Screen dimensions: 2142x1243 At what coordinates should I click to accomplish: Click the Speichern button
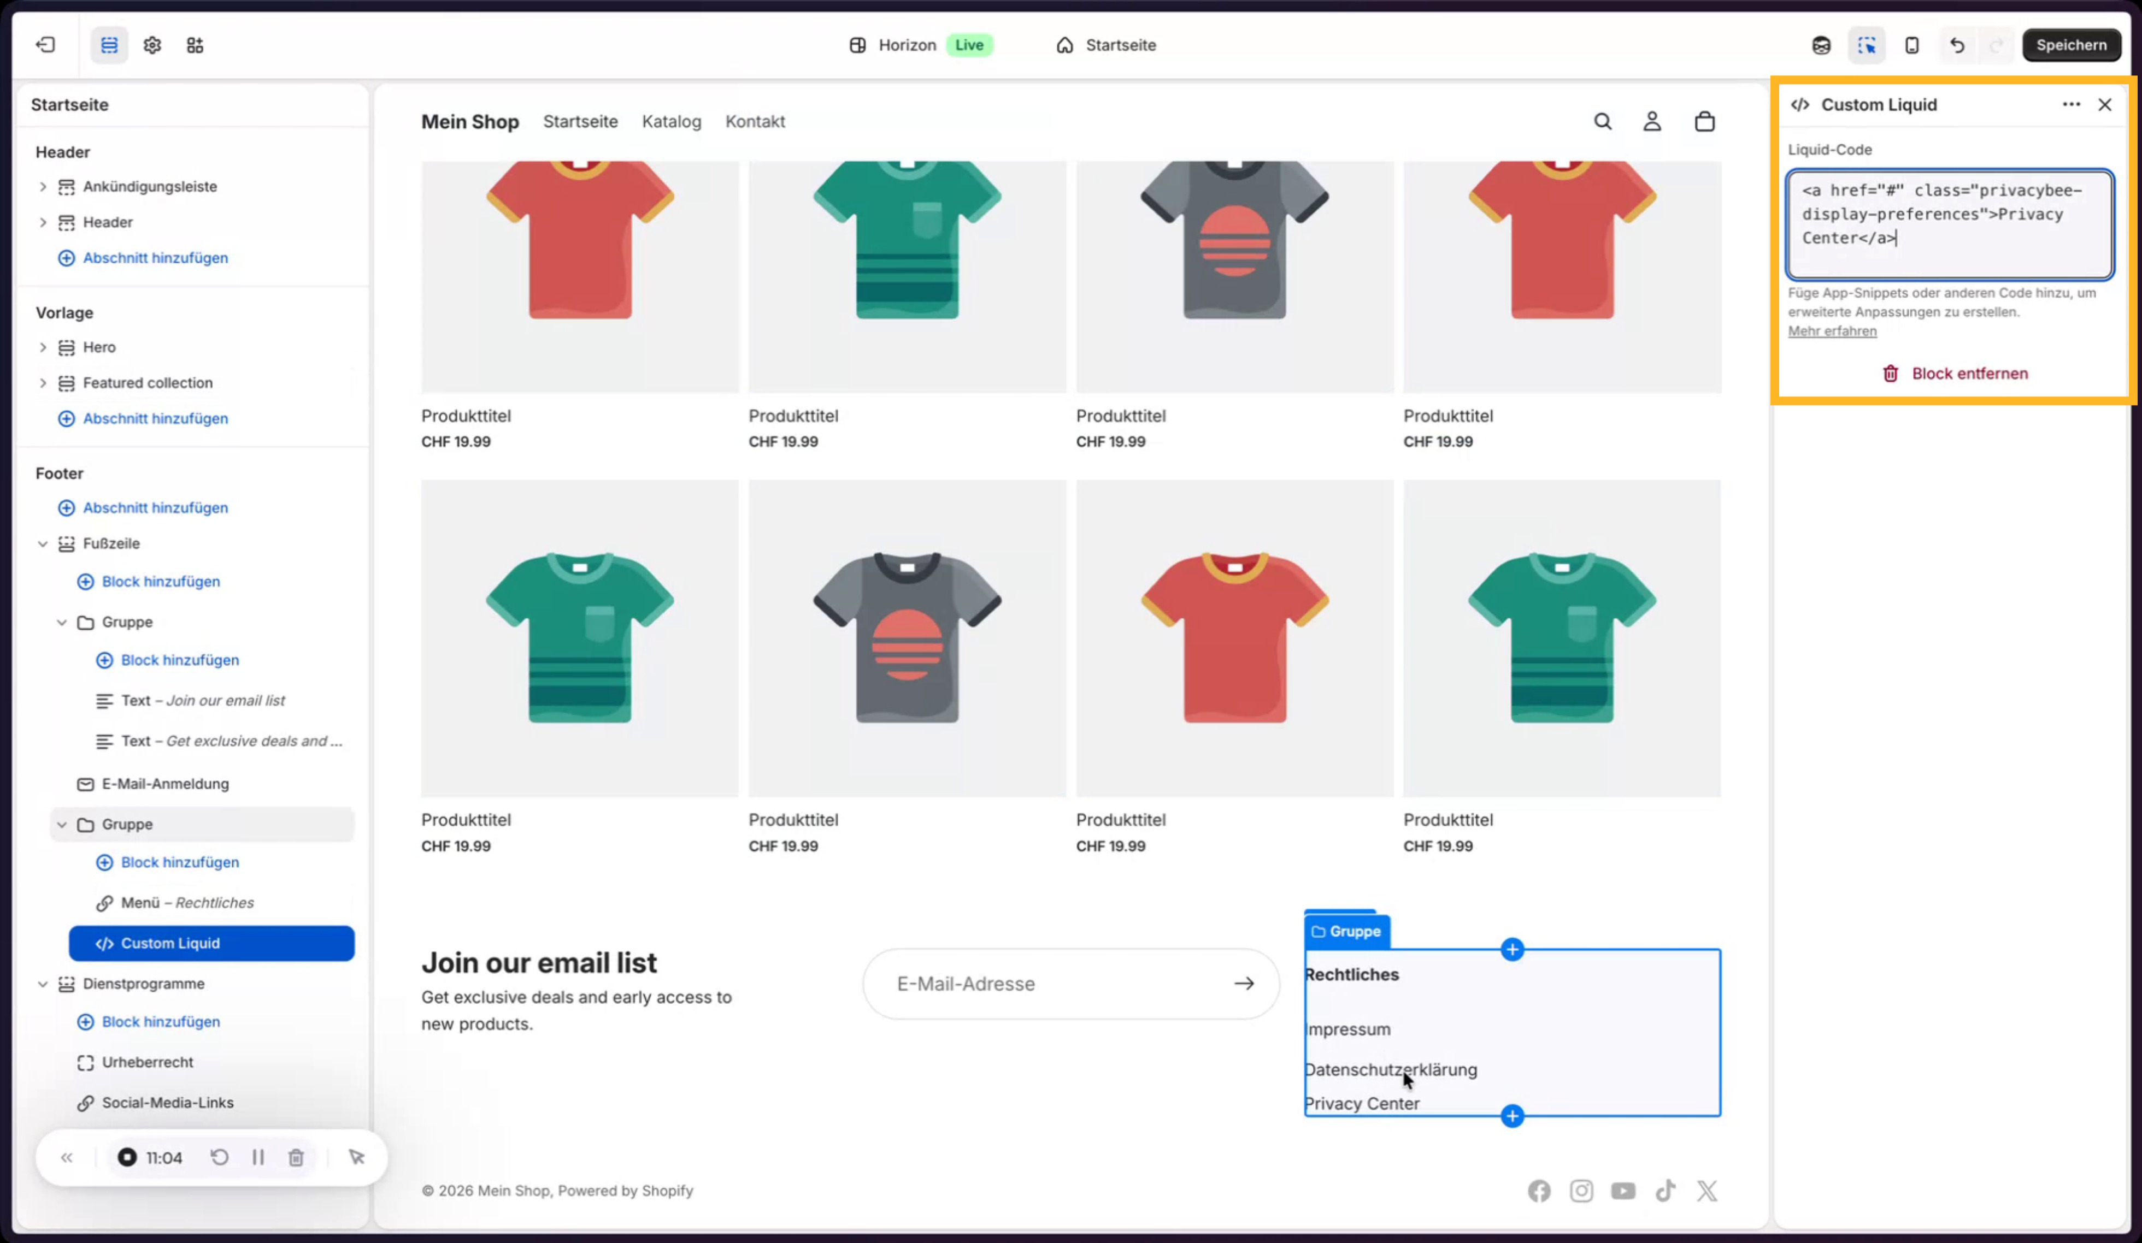(2070, 45)
